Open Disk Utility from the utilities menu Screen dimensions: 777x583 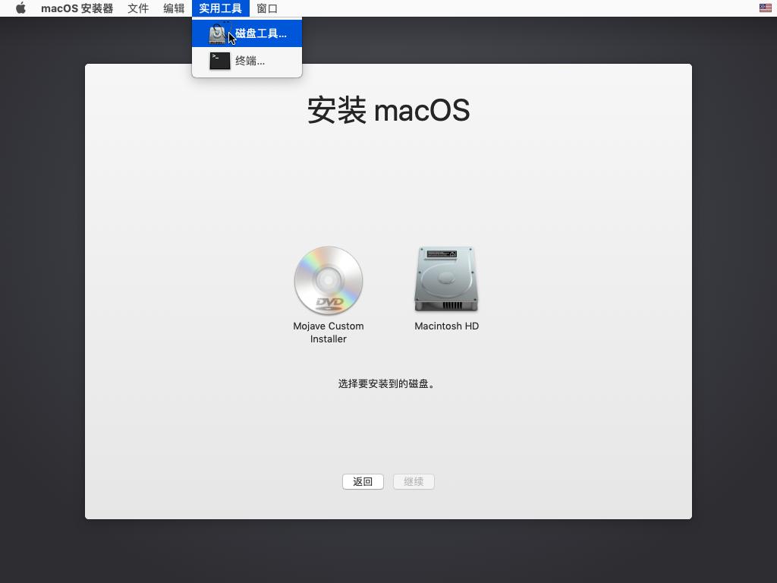coord(250,33)
